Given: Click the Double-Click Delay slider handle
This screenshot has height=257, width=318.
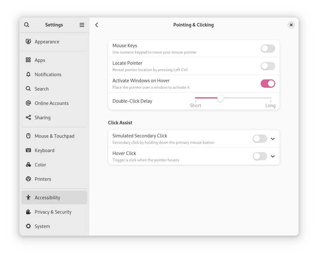Looking at the screenshot, I should [220, 98].
